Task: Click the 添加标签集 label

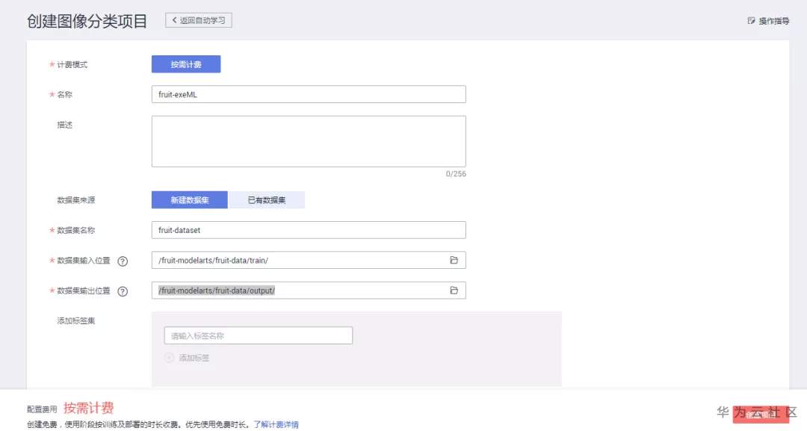Action: tap(76, 321)
